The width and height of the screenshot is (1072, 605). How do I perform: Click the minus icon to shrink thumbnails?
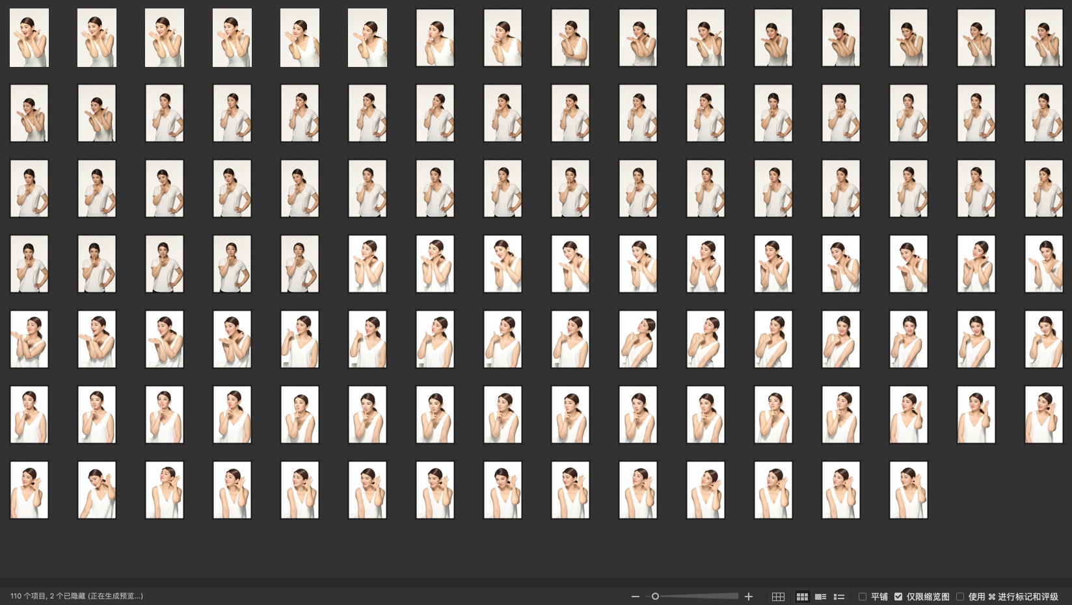(635, 597)
